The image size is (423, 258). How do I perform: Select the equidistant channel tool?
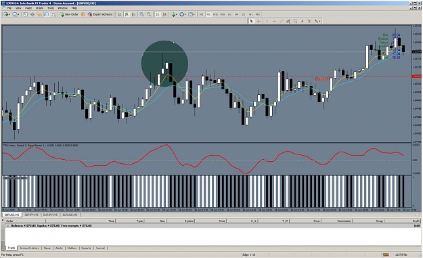click(288, 21)
